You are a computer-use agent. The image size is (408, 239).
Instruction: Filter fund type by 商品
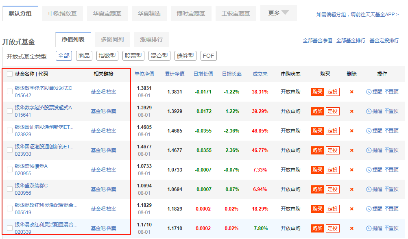click(x=84, y=56)
